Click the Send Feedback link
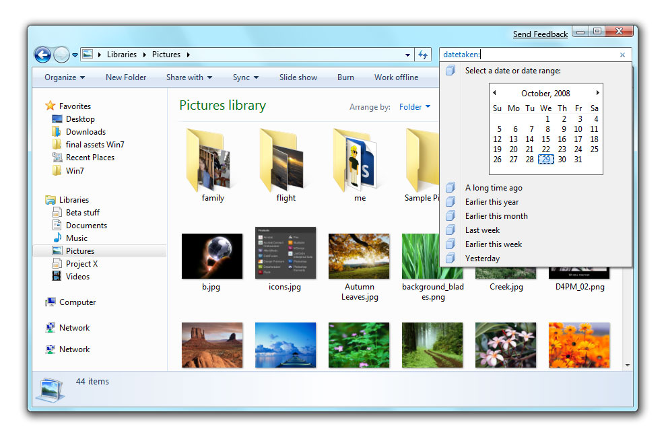Screen dimensions: 668x441 (540, 34)
